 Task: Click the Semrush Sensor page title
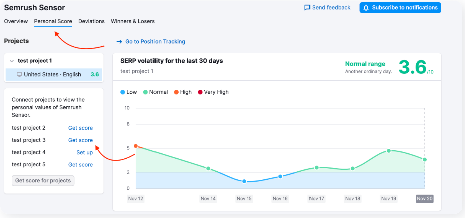click(x=35, y=8)
